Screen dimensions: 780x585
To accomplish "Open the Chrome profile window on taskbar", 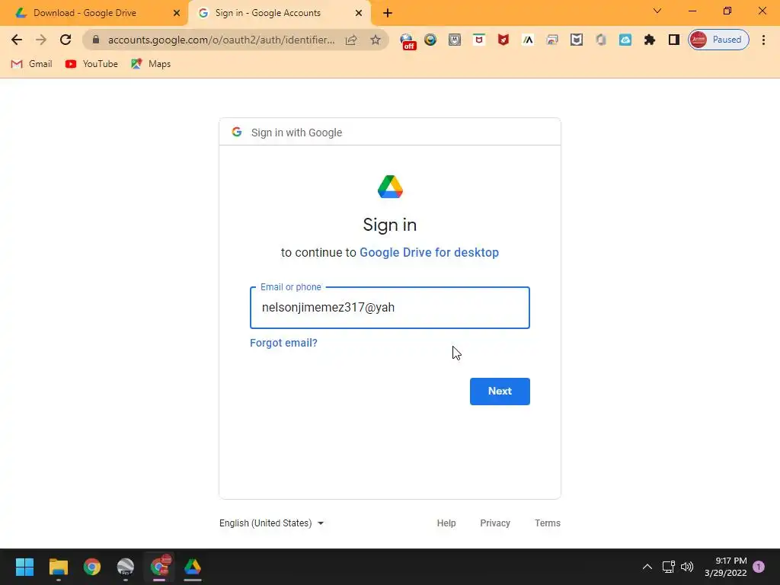I will point(160,566).
